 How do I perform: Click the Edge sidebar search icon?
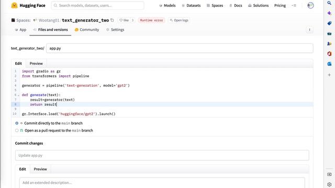(329, 3)
